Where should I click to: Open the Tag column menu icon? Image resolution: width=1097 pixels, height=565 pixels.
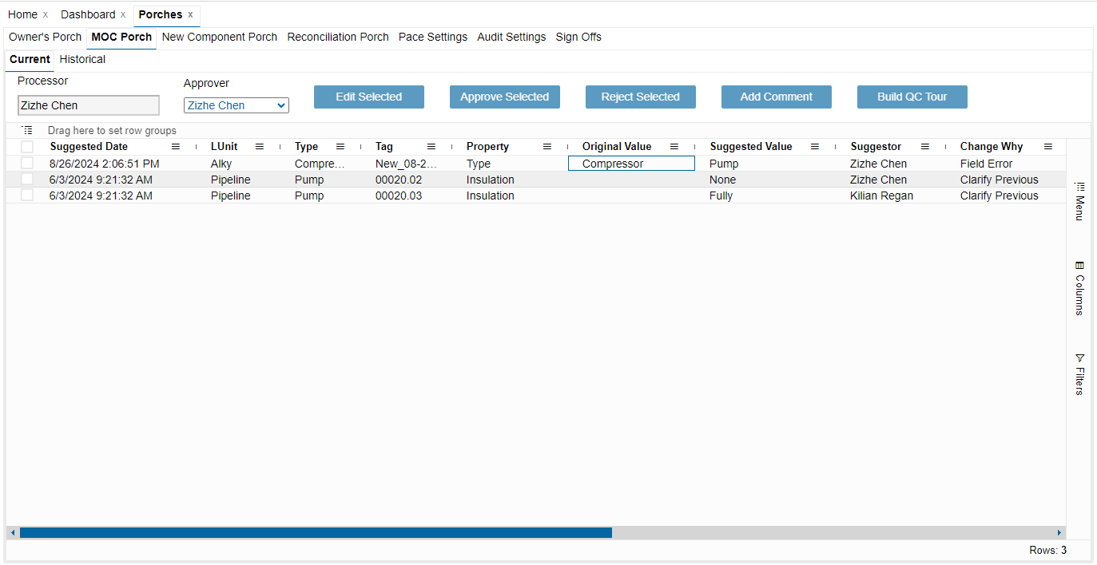pyautogui.click(x=431, y=147)
